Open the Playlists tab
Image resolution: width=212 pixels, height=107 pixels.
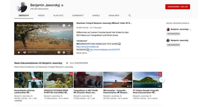click(x=58, y=15)
